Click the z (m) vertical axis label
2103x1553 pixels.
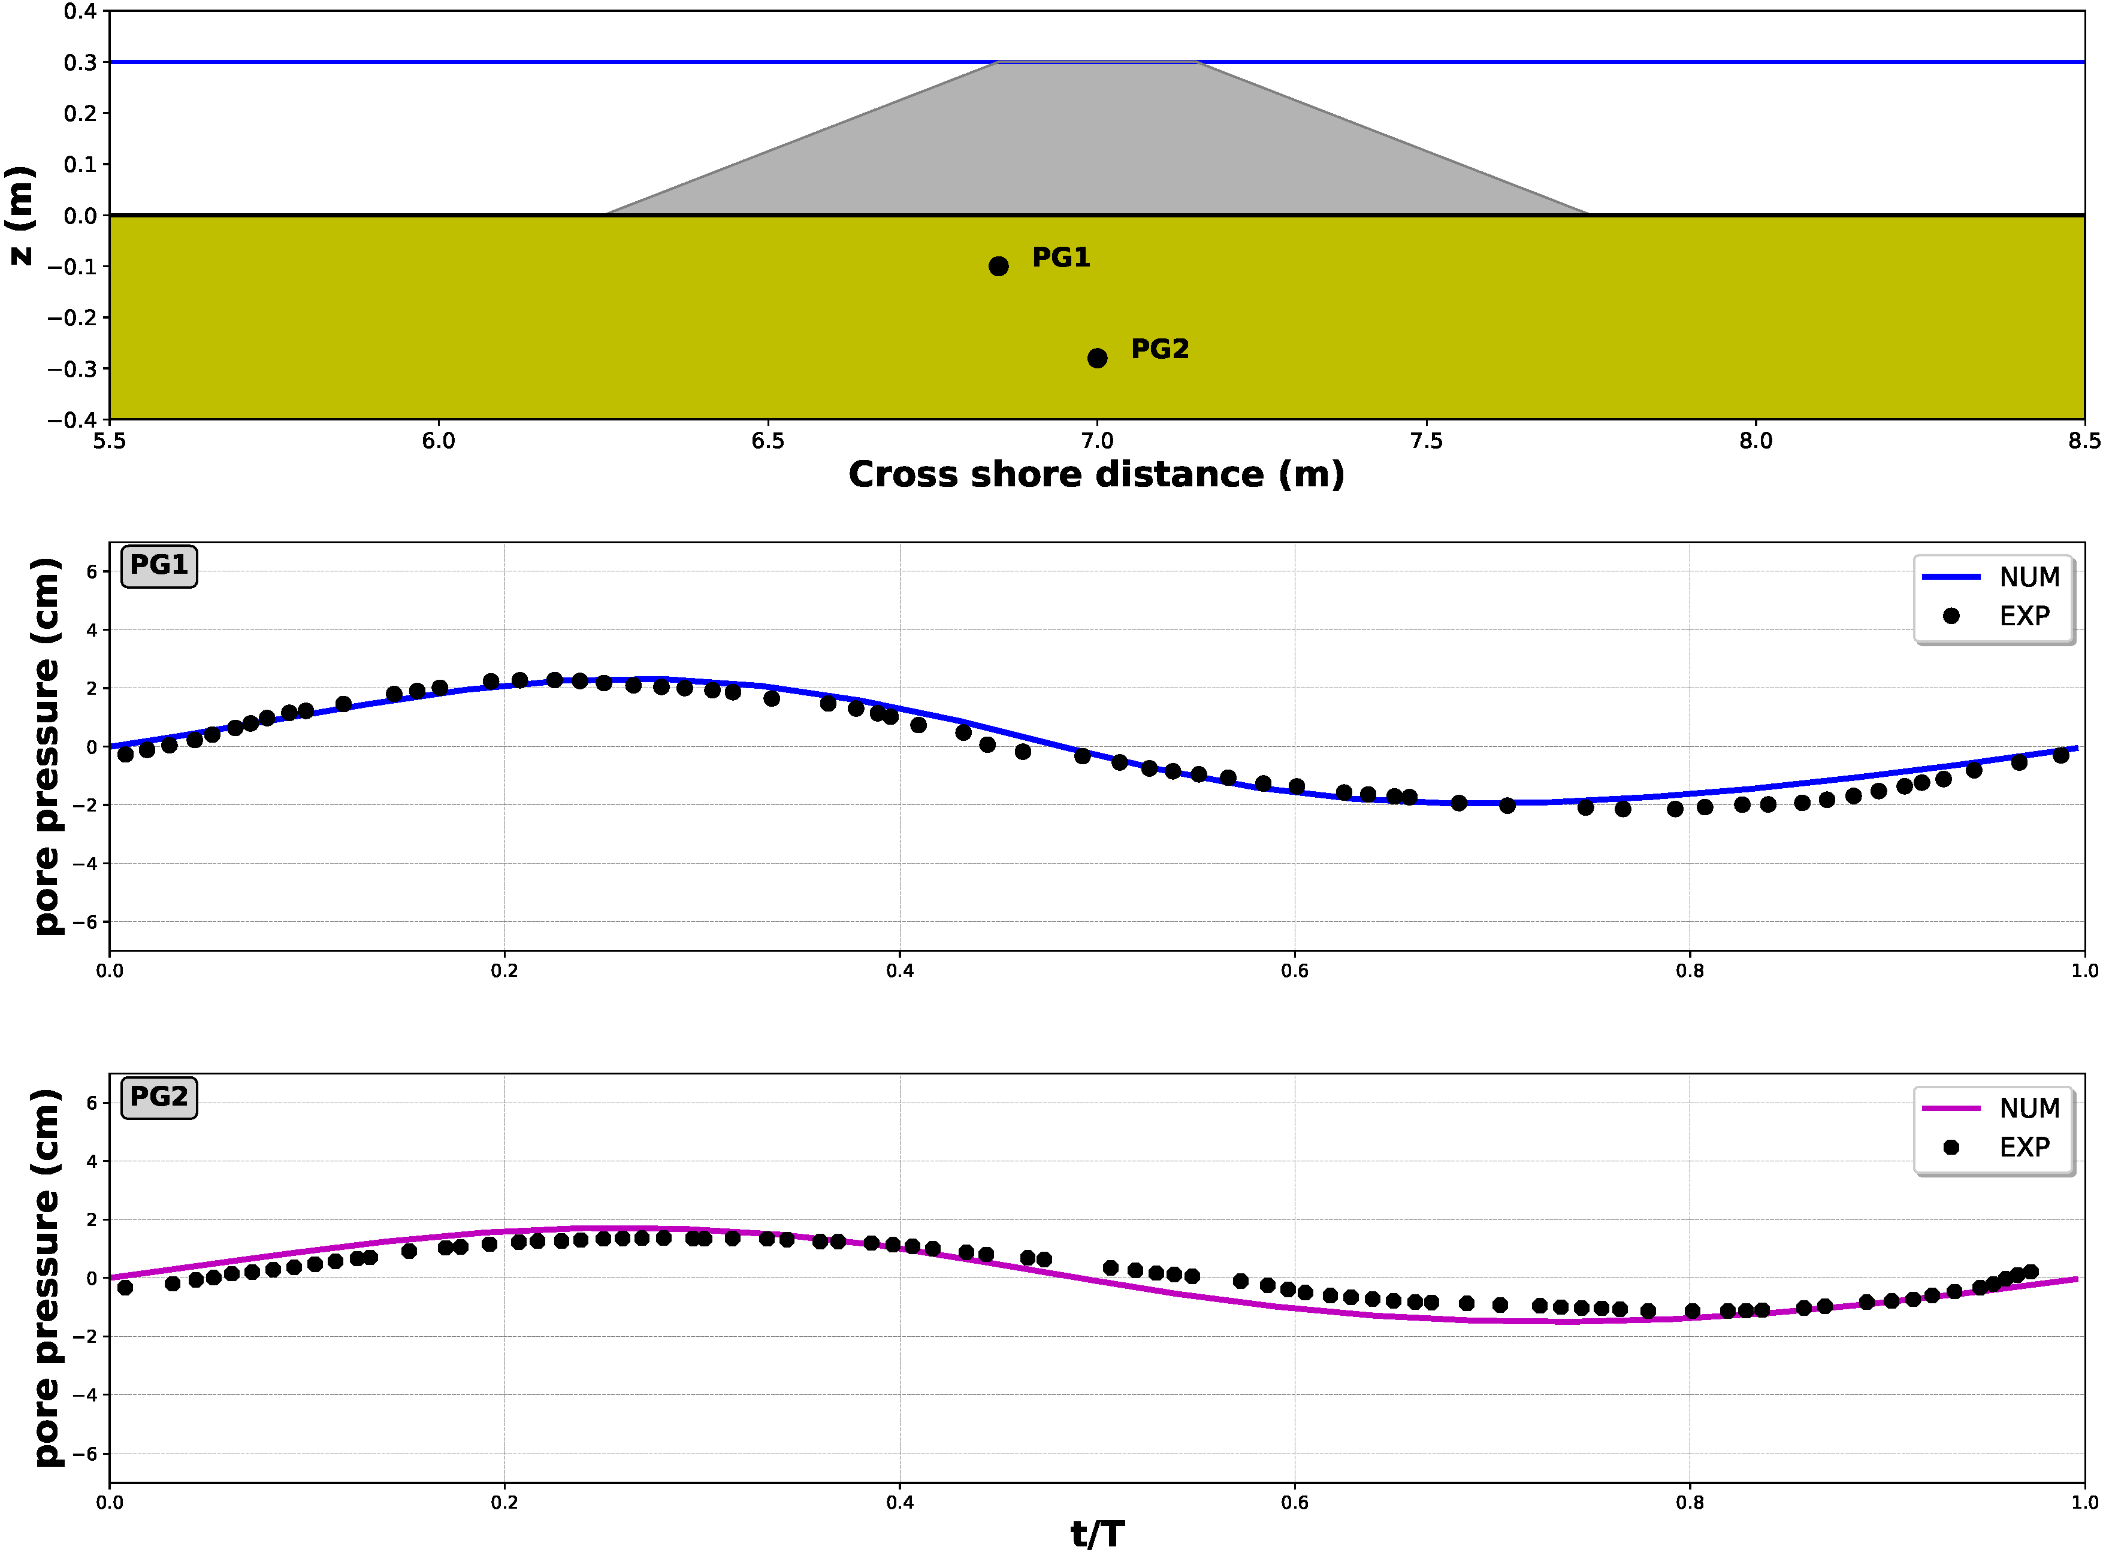pos(21,215)
